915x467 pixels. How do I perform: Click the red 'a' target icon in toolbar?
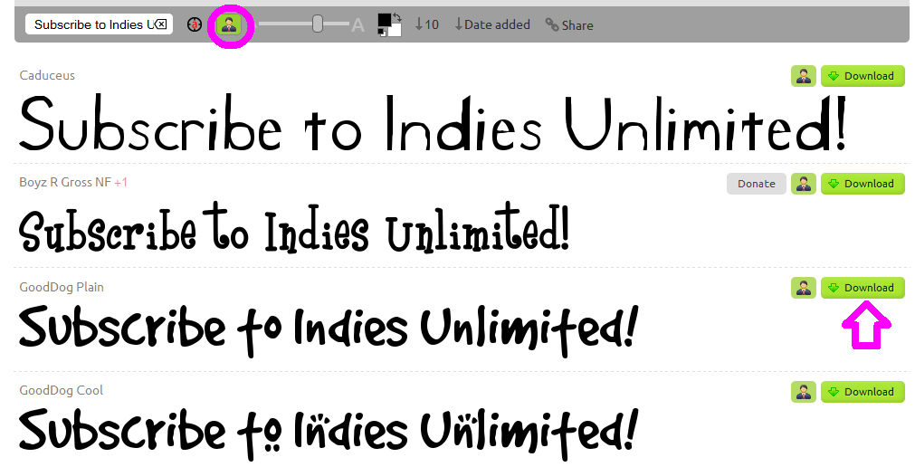point(195,24)
